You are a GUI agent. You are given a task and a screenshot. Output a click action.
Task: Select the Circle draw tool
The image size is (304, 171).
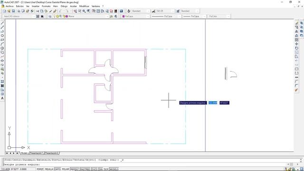point(2,48)
